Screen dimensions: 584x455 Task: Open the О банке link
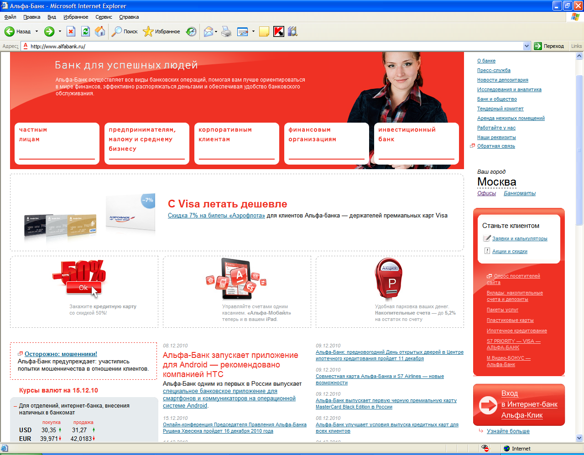click(x=486, y=61)
